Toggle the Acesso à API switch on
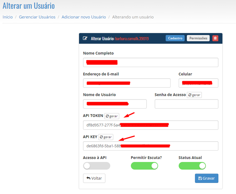 click(96, 166)
